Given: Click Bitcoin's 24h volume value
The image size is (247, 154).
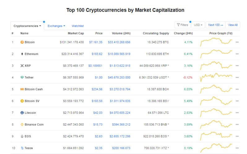Looking at the screenshot, I should pyautogui.click(x=119, y=42).
